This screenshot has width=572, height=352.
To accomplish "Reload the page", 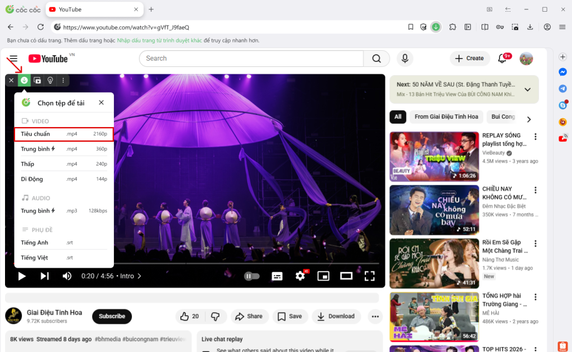I will tap(40, 27).
